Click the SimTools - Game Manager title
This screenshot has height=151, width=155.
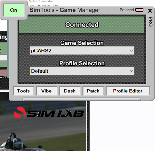(65, 10)
